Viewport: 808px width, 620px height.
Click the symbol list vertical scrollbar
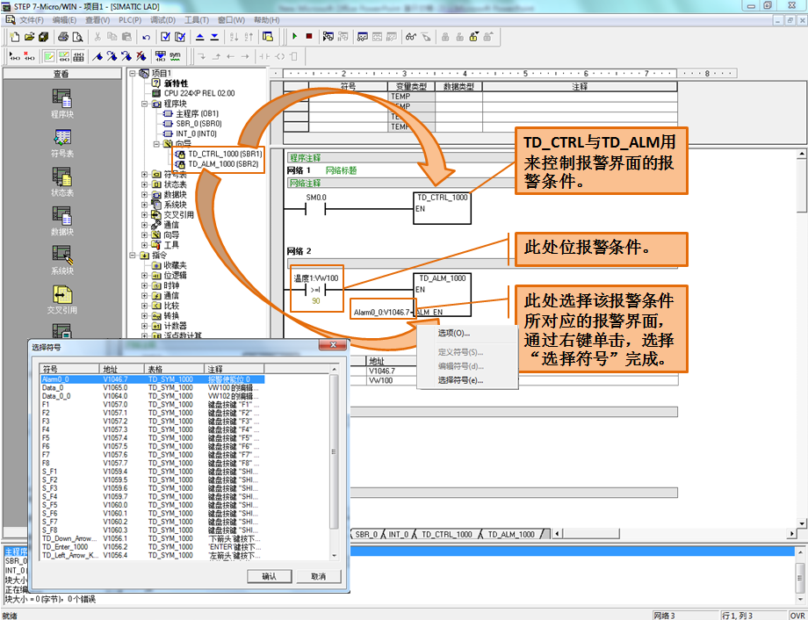pyautogui.click(x=334, y=462)
